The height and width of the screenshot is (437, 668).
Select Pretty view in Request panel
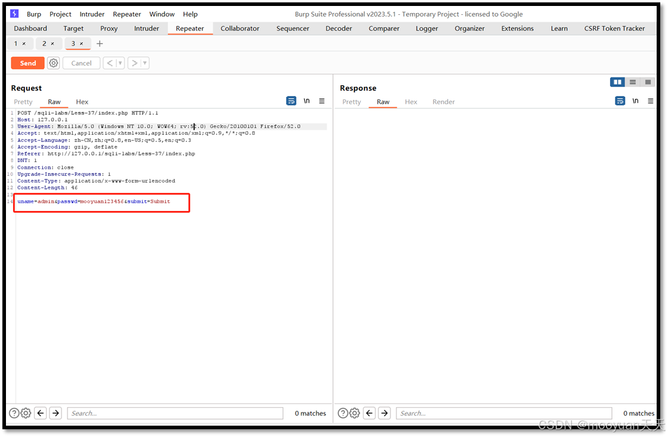click(x=23, y=102)
